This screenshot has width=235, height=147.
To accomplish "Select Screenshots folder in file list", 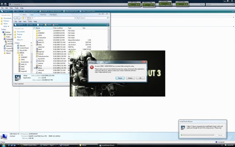I will [x=42, y=38].
